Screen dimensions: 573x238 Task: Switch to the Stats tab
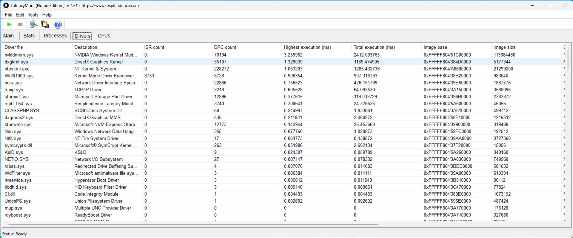click(x=29, y=36)
